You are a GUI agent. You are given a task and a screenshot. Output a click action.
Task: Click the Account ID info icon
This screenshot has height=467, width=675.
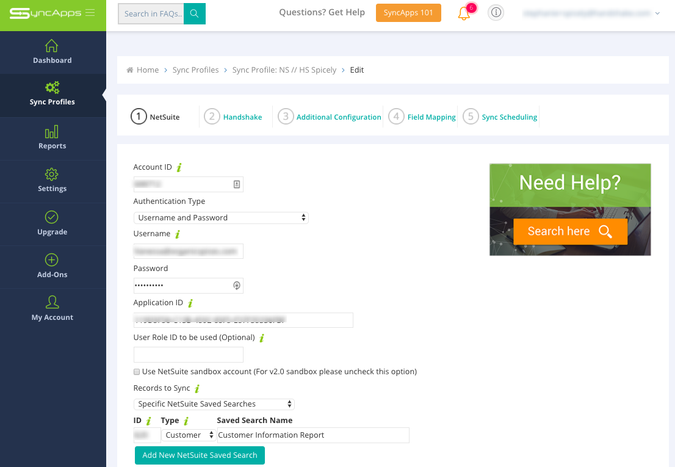pos(179,167)
